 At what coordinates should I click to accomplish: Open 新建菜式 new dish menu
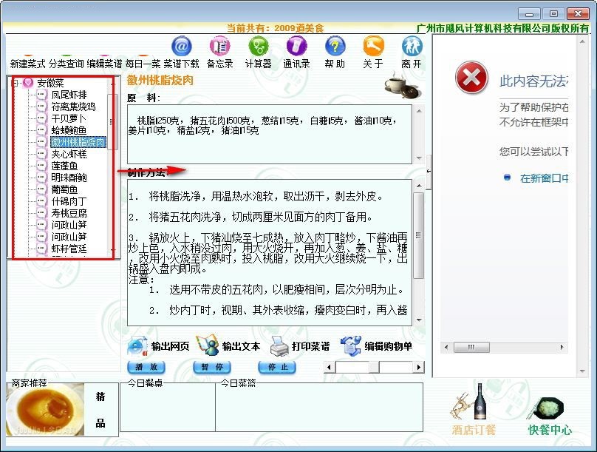pos(27,64)
